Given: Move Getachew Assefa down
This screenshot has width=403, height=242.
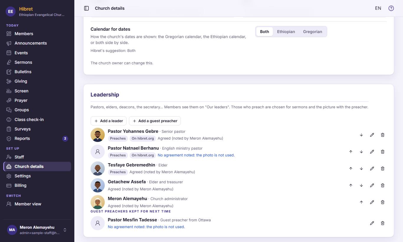Looking at the screenshot, I should (x=361, y=185).
